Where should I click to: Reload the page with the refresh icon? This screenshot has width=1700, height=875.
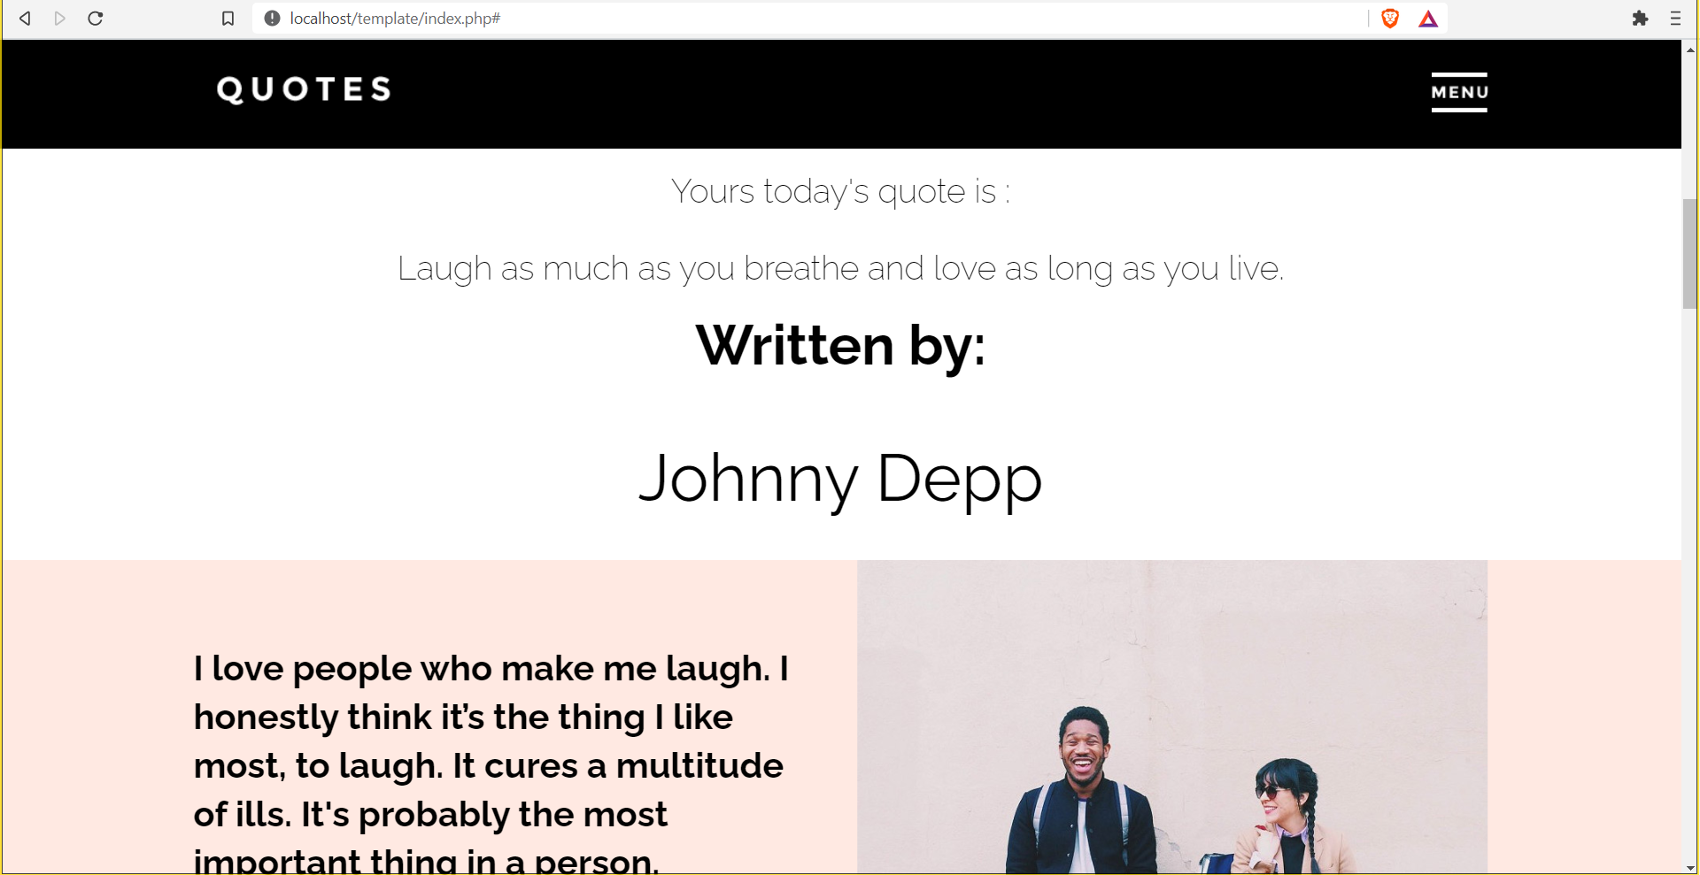tap(96, 19)
